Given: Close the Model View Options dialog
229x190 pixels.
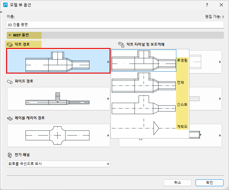Looking at the screenshot, I should pos(221,5).
